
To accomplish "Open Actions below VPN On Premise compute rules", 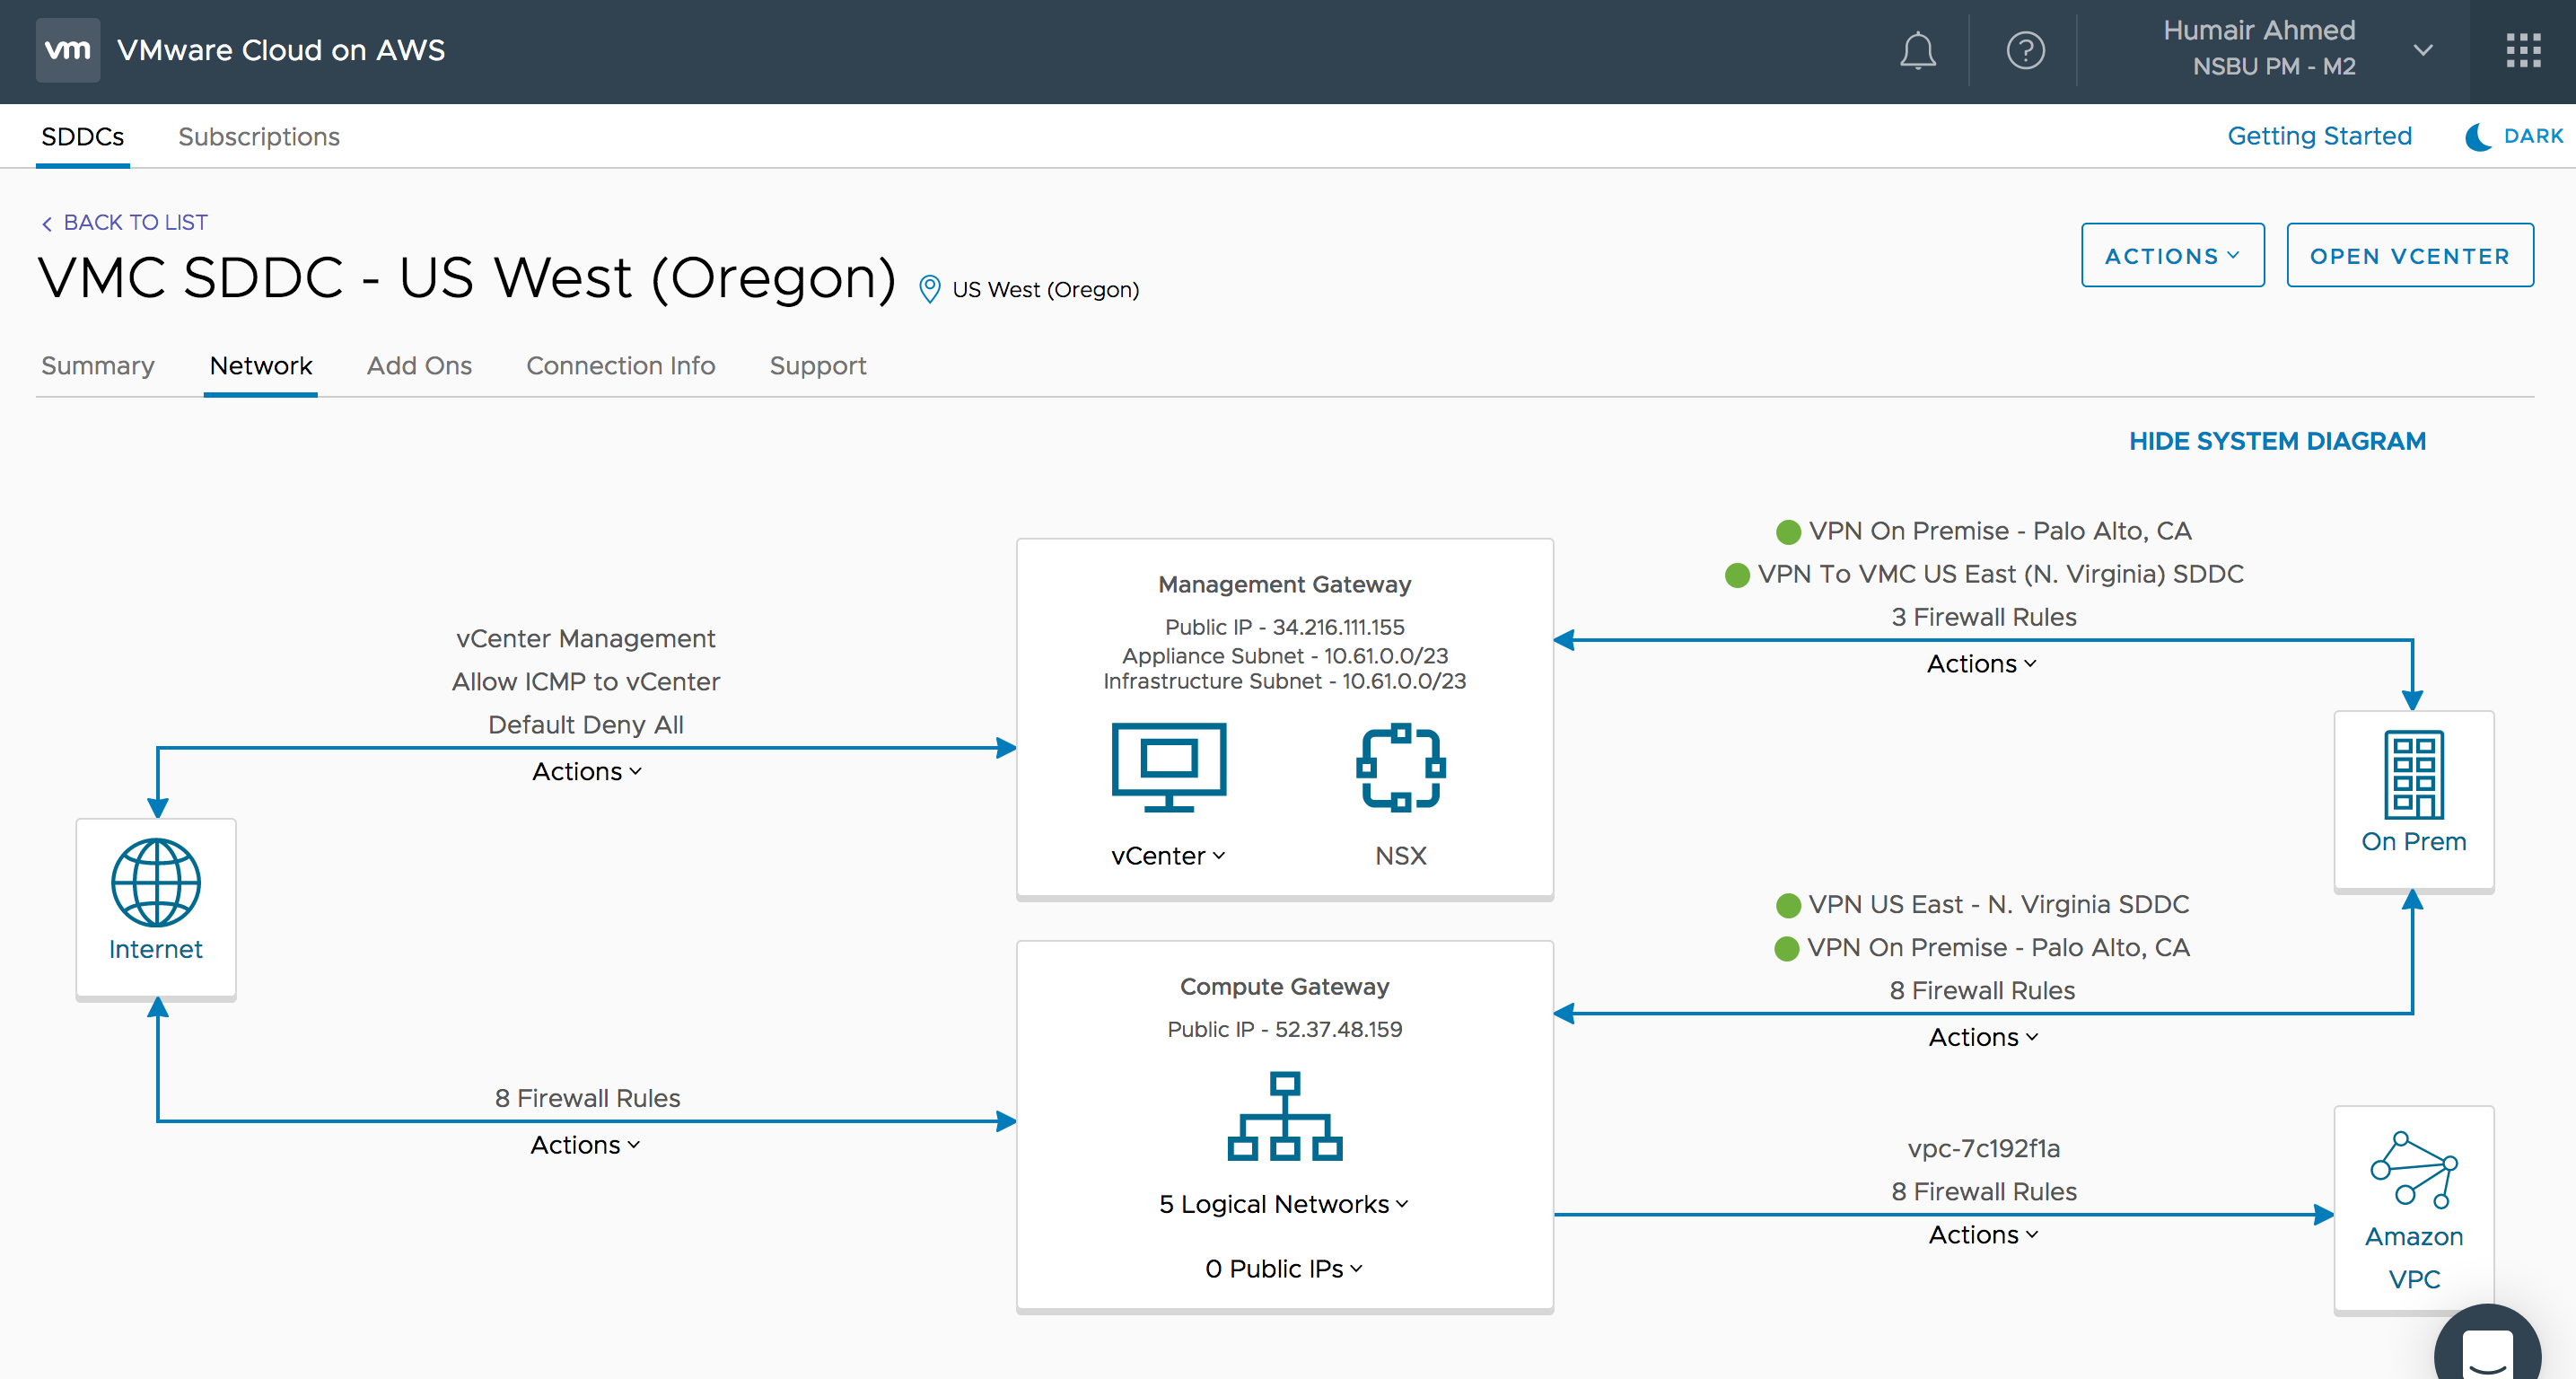I will [1983, 1037].
